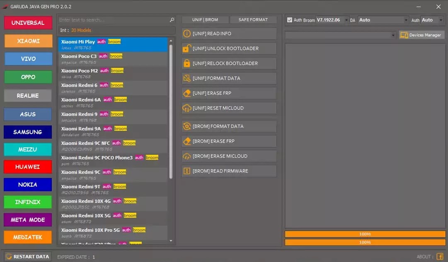The image size is (448, 262).
Task: Select the VIVO brand category
Action: click(28, 59)
